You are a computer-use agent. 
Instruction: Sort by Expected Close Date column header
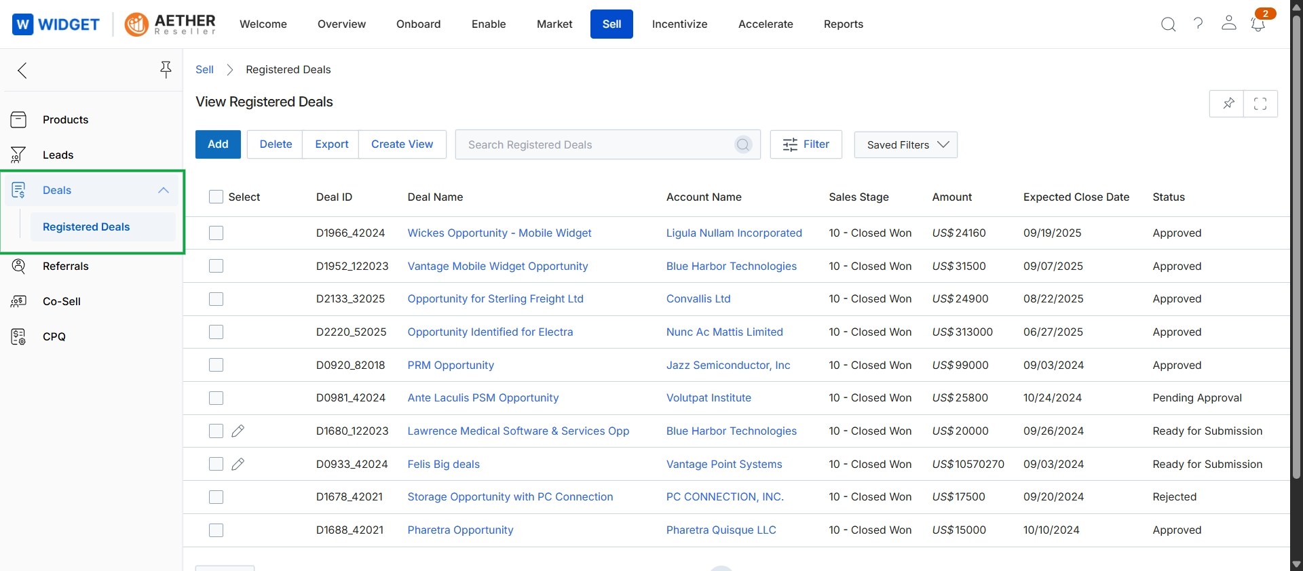pyautogui.click(x=1076, y=197)
